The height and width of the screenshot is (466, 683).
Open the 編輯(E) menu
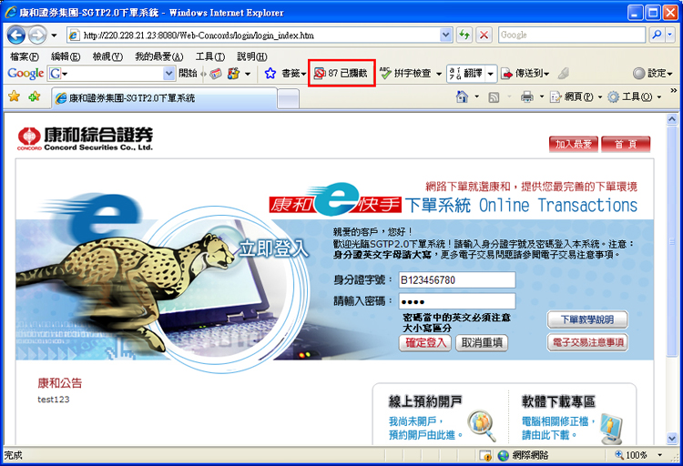[x=66, y=56]
